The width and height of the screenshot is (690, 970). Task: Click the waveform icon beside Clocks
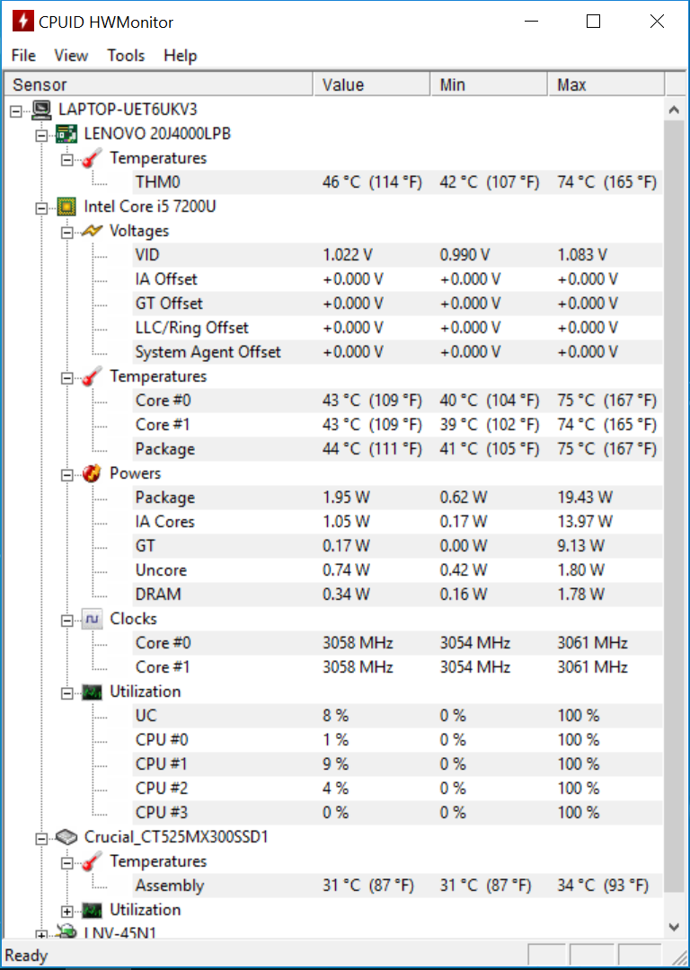tap(92, 619)
